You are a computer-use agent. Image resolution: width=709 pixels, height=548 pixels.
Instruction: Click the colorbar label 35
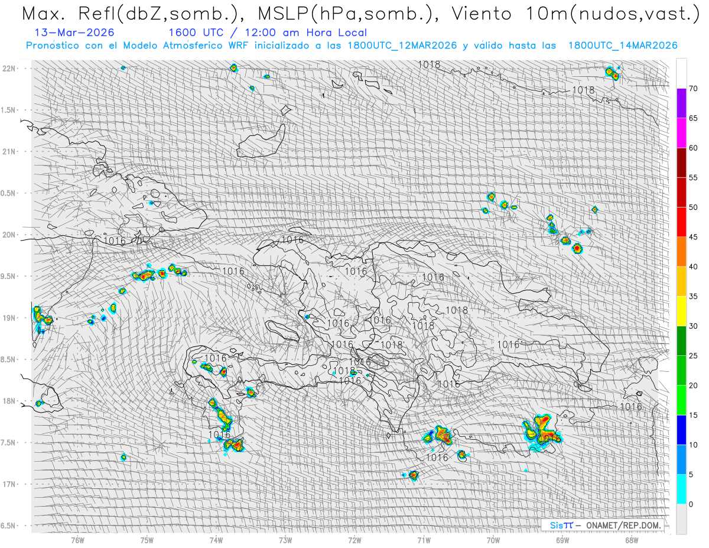693,296
